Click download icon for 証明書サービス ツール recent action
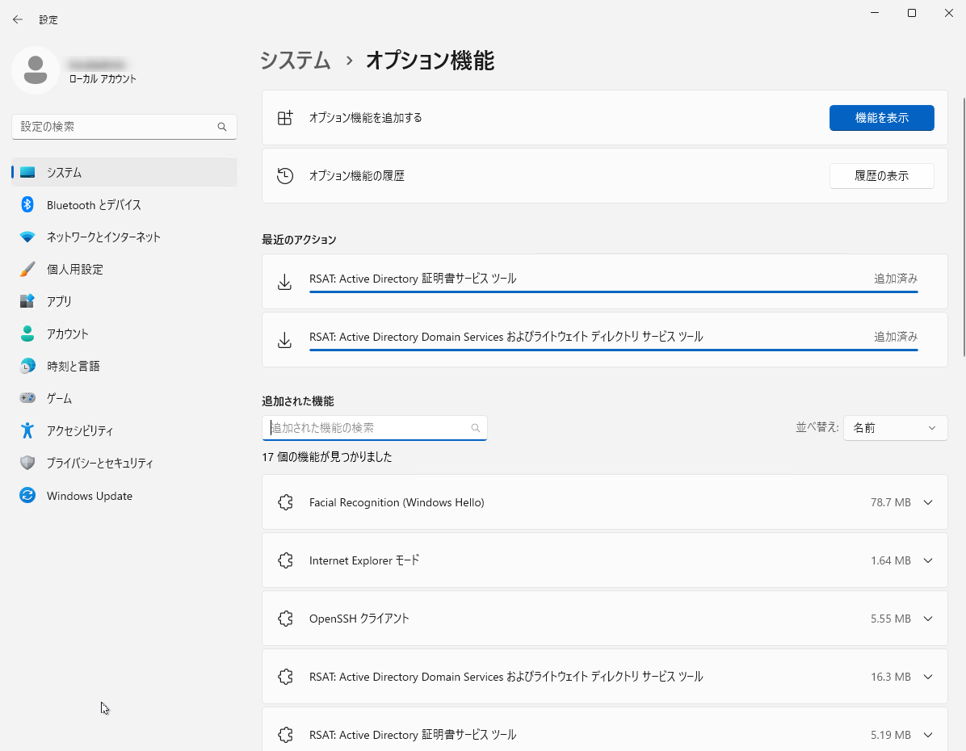966x751 pixels. 284,282
